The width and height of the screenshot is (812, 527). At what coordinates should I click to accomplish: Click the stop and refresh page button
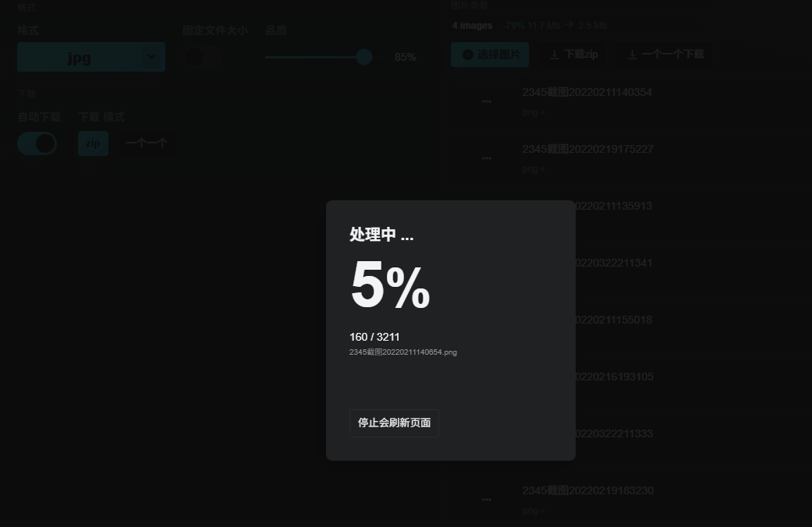[394, 423]
